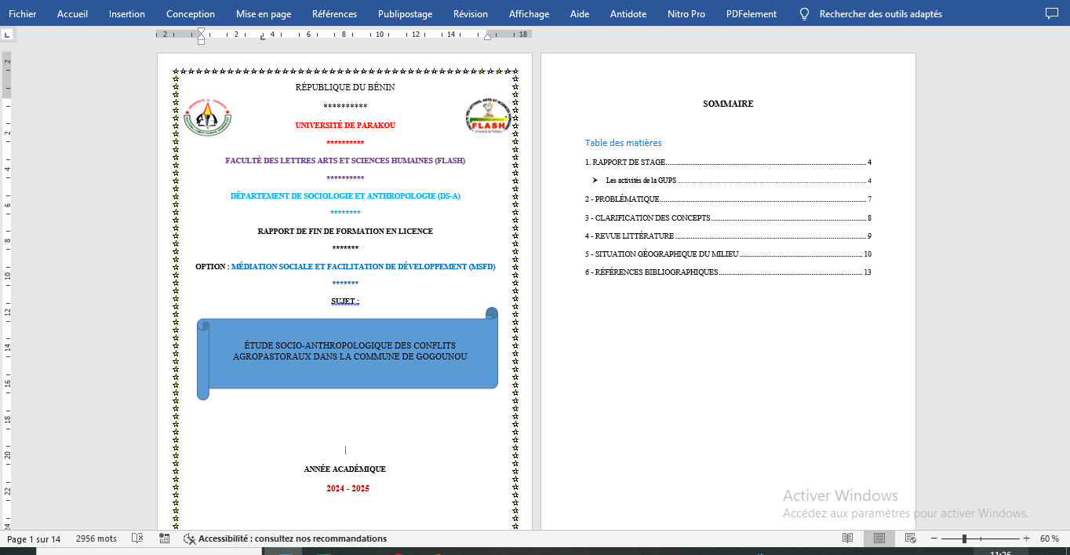Viewport: 1070px width, 555px height.
Task: Follow the 2 - PROBLÉMATIQUE contents entry
Action: [728, 199]
